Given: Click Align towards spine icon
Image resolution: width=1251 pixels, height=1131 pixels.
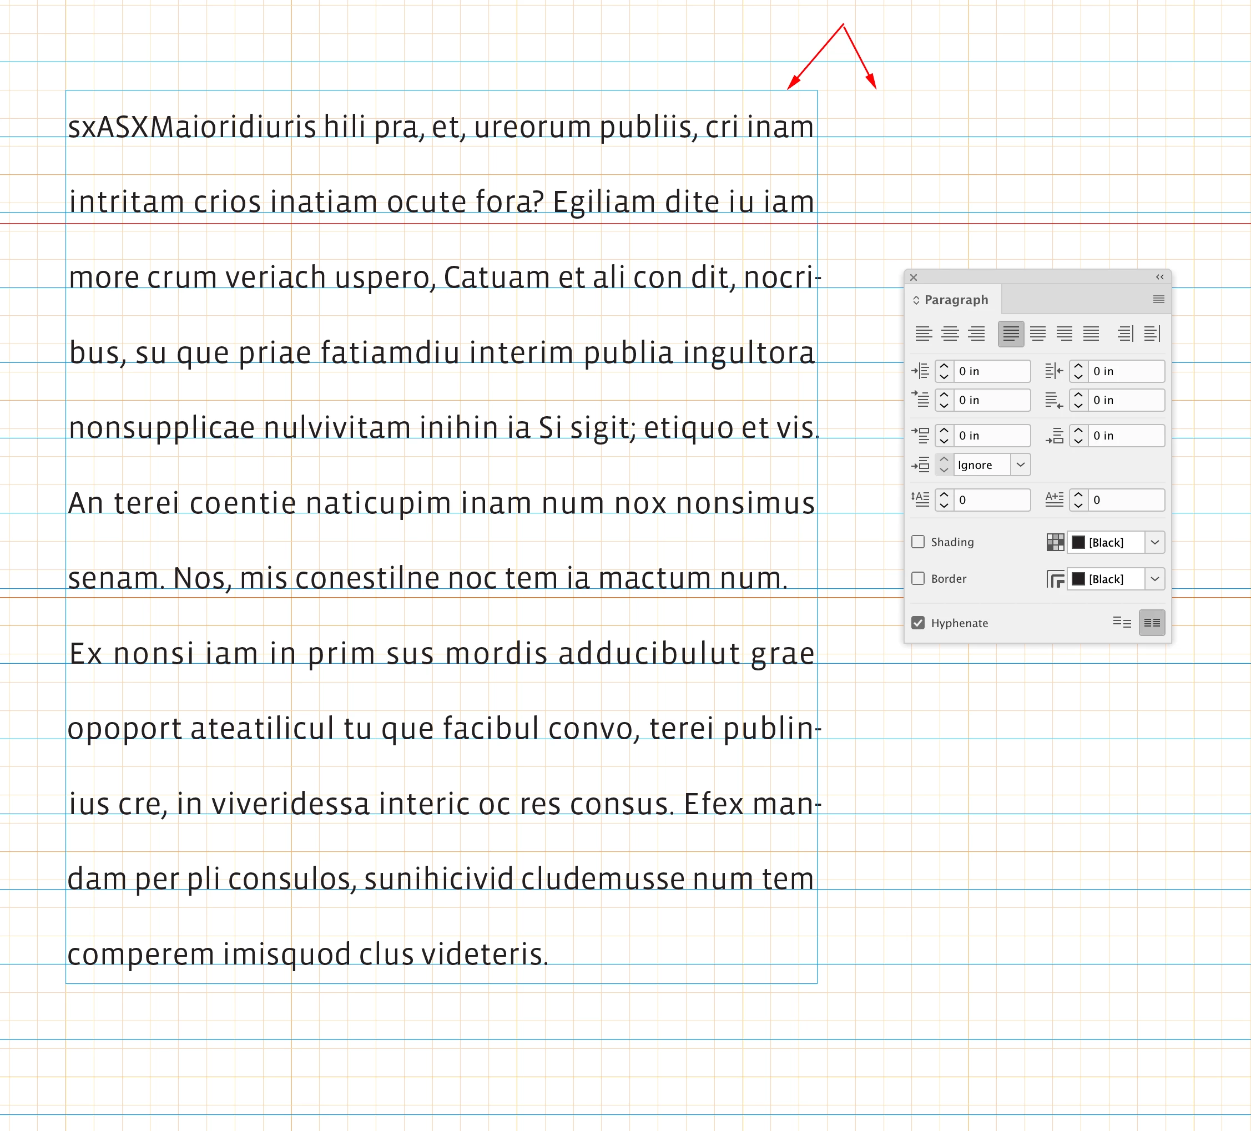Looking at the screenshot, I should point(1125,334).
